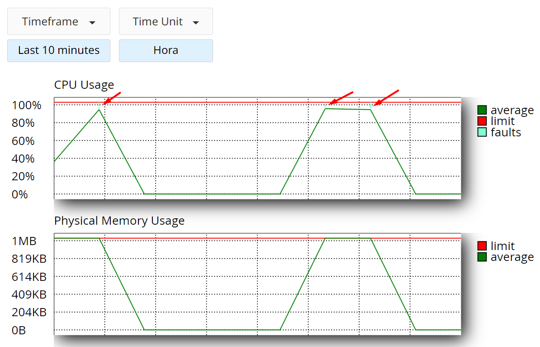The width and height of the screenshot is (540, 347).
Task: Click the 819KB label on memory axis
Action: coord(29,259)
